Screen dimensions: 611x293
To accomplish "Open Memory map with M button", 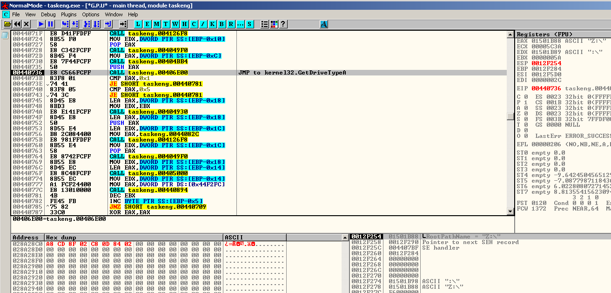I will (x=157, y=24).
